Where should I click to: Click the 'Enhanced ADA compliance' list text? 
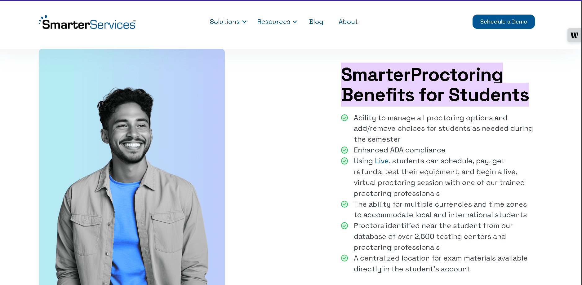tap(399, 150)
